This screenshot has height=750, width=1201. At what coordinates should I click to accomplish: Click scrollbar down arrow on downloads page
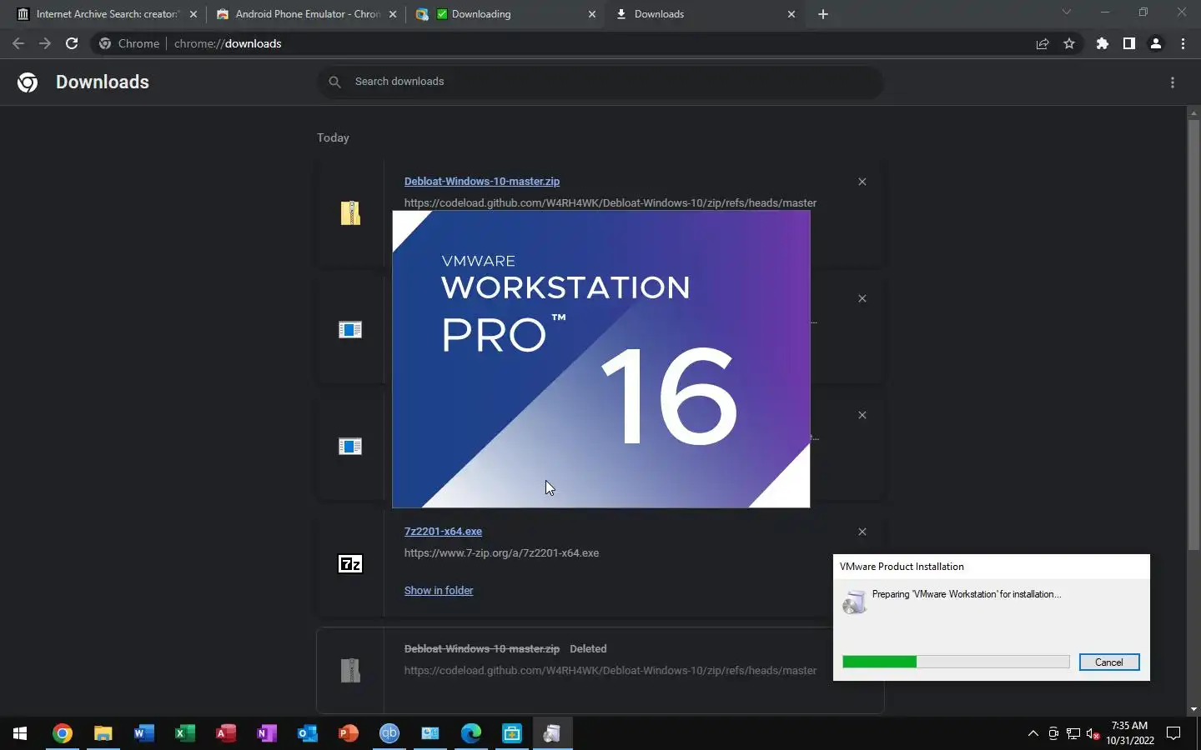click(x=1193, y=709)
